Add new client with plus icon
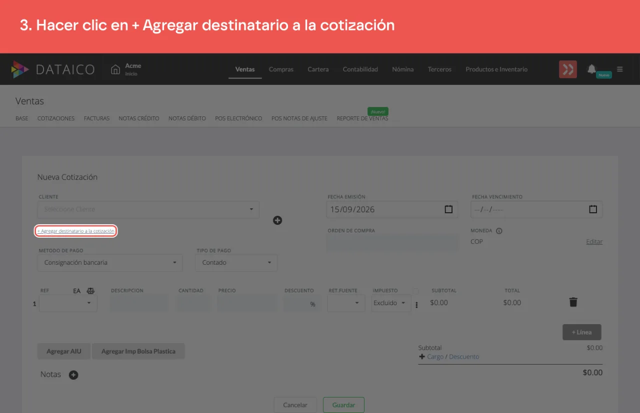 click(277, 220)
